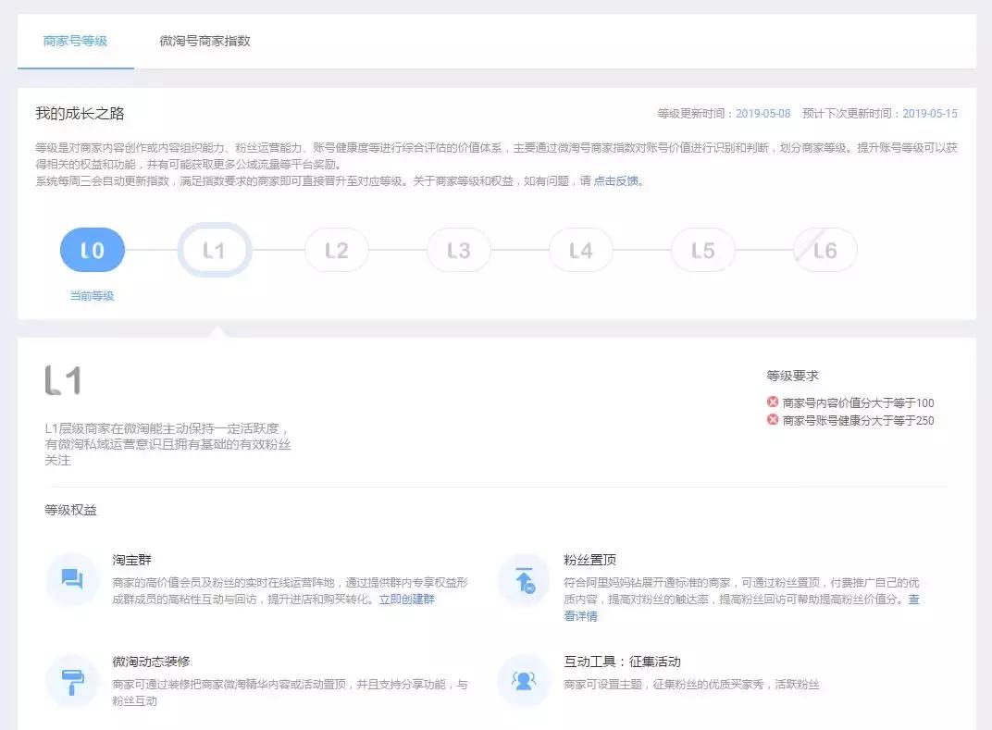Image resolution: width=992 pixels, height=730 pixels.
Task: Click the L2 level node
Action: click(336, 249)
